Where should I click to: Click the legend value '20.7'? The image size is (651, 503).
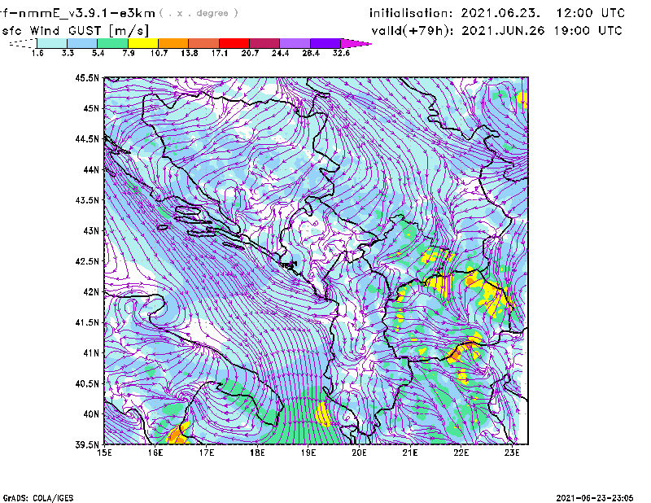(x=250, y=53)
